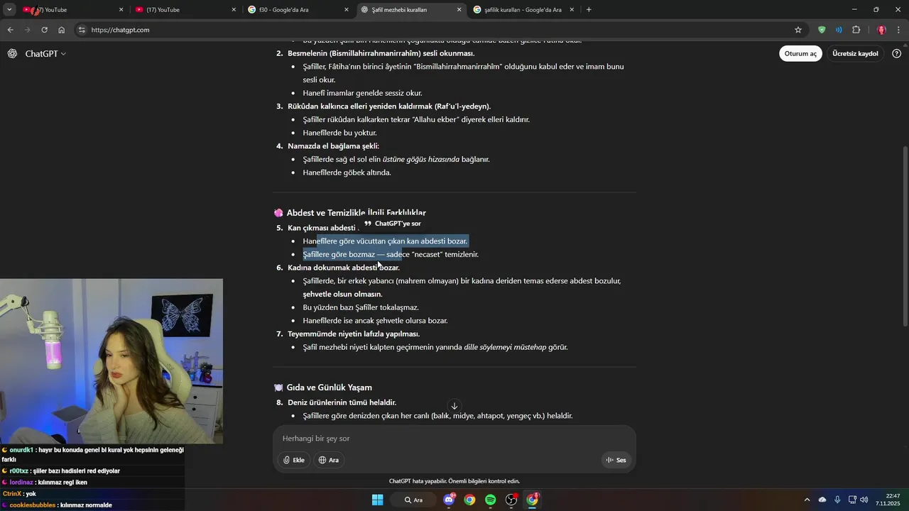The width and height of the screenshot is (909, 511).
Task: Open the Windows Start menu
Action: coord(378,500)
